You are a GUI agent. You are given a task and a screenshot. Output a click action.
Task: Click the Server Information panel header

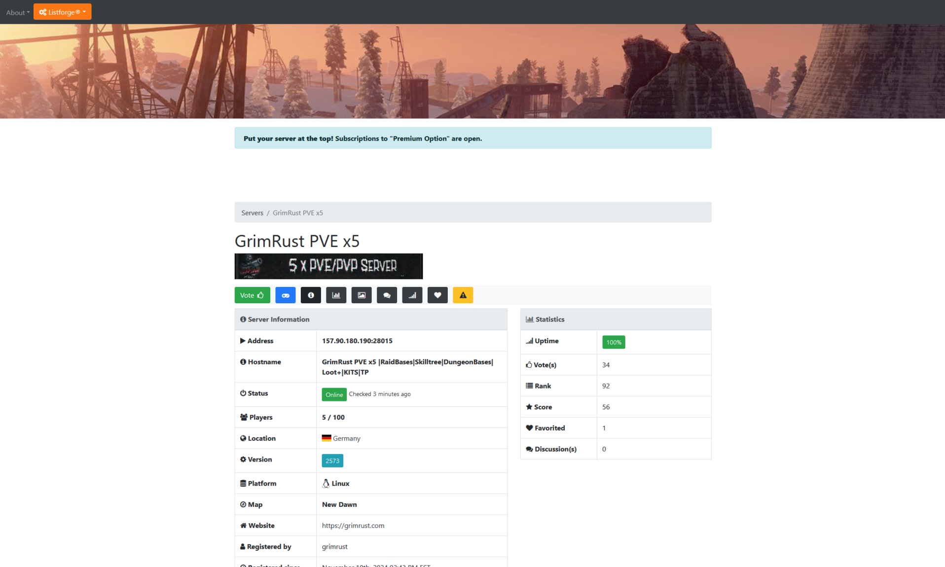[x=371, y=319]
